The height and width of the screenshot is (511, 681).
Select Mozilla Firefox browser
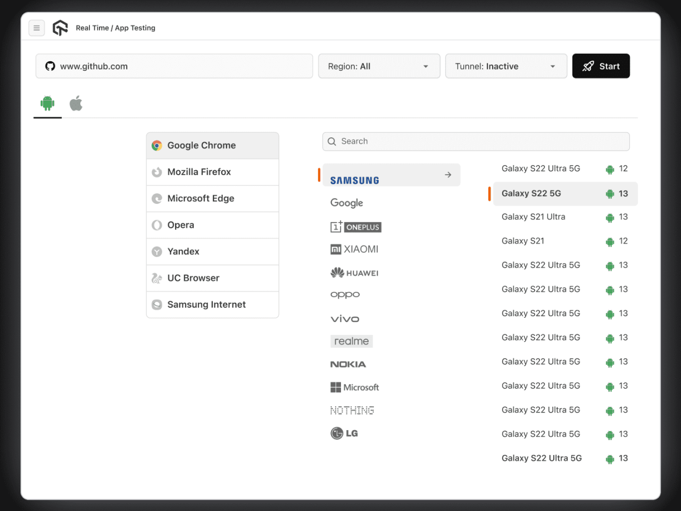point(212,172)
